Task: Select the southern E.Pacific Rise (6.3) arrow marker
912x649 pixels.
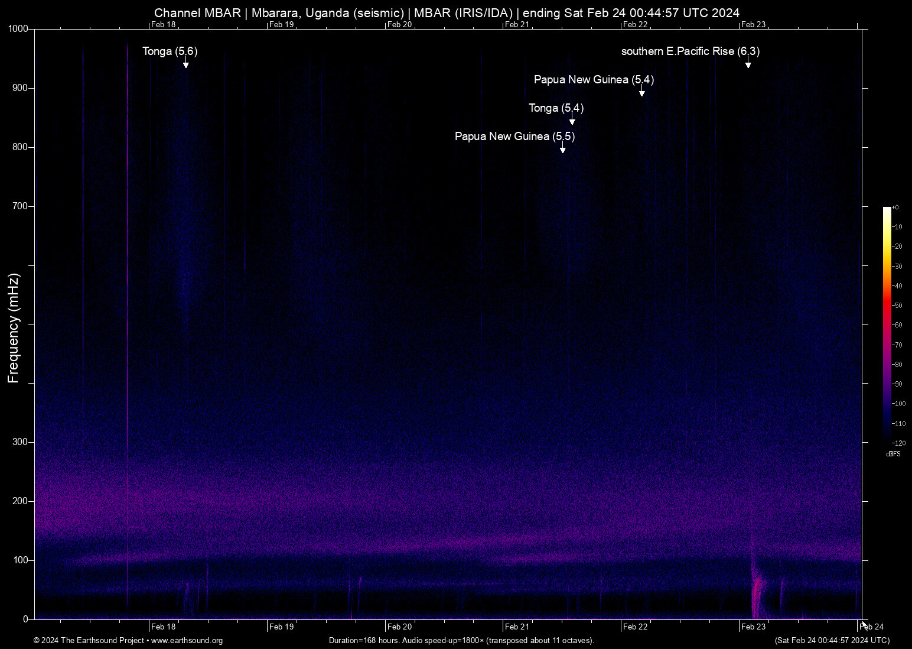Action: click(748, 63)
